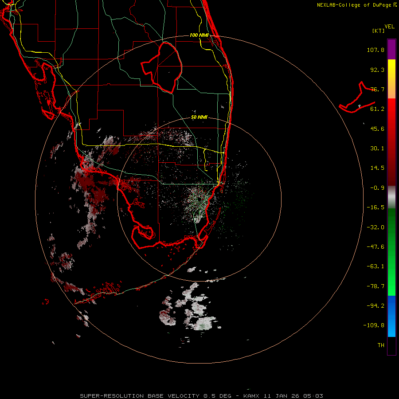Click the 45.6 legend value
Viewport: 399px width, 399px height.
pos(377,129)
